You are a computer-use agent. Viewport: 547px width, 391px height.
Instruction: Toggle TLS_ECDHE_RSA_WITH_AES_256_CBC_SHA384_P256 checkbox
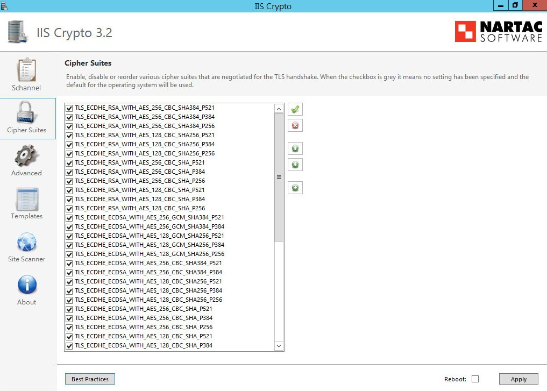[69, 126]
